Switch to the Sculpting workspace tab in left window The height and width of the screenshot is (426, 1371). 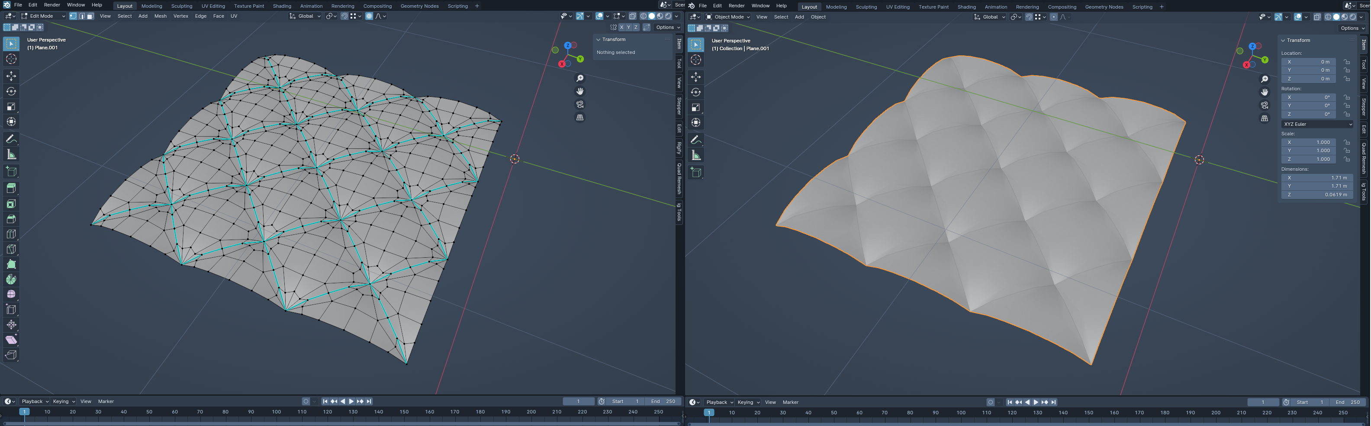click(181, 6)
